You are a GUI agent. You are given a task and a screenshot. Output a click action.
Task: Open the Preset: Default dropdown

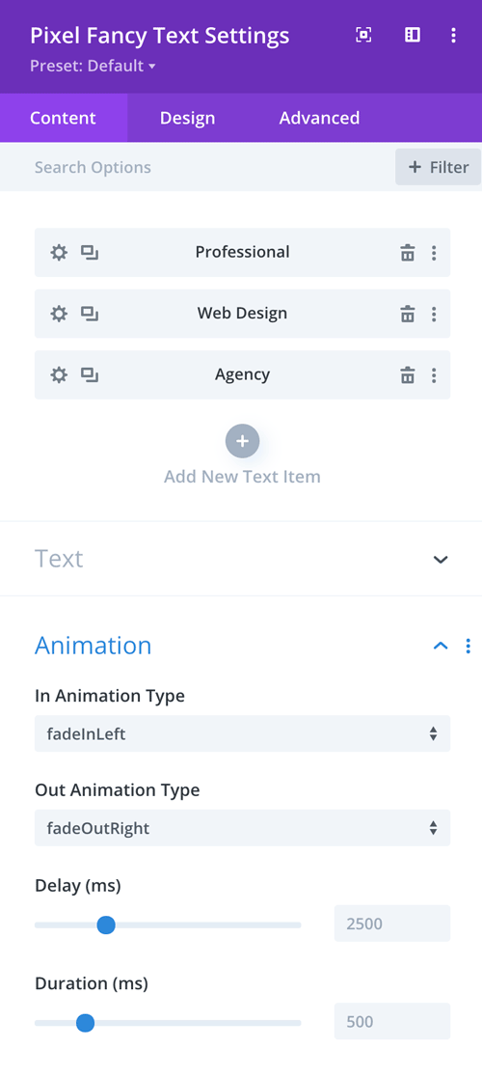tap(94, 66)
